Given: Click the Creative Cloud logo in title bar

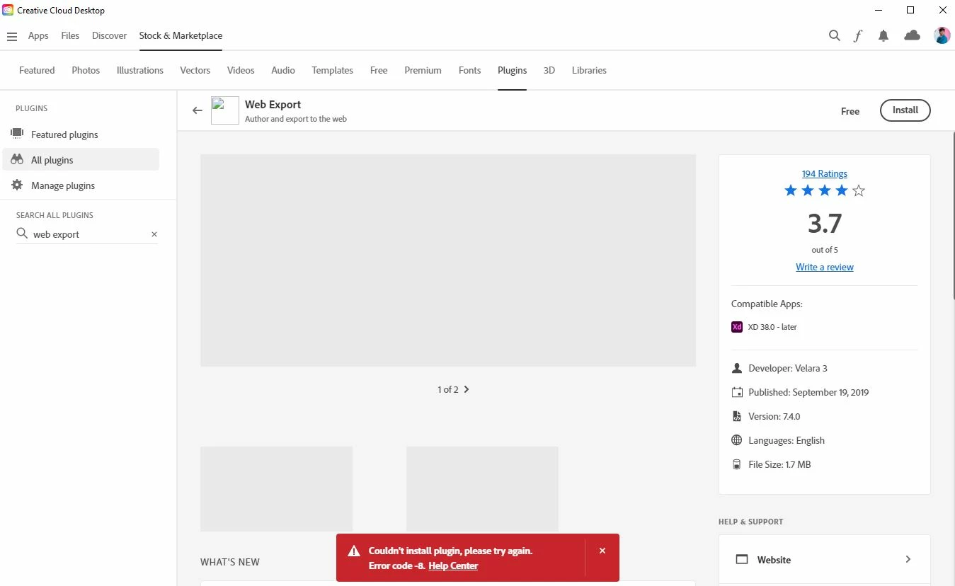Looking at the screenshot, I should [8, 10].
